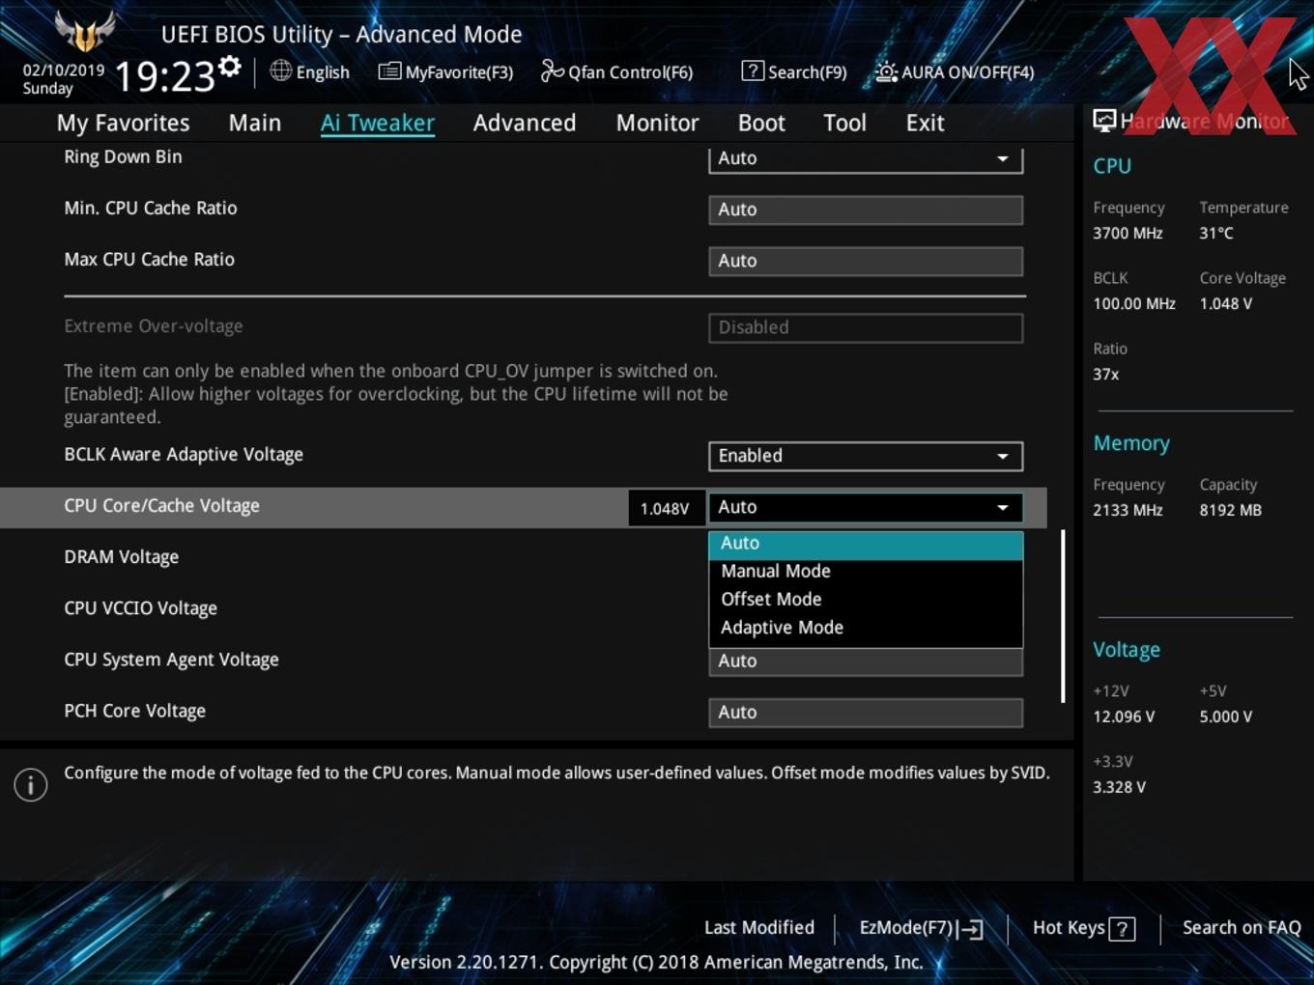Toggle AURA ON/OFF(F4) lighting icon
1314x985 pixels.
pyautogui.click(x=886, y=71)
